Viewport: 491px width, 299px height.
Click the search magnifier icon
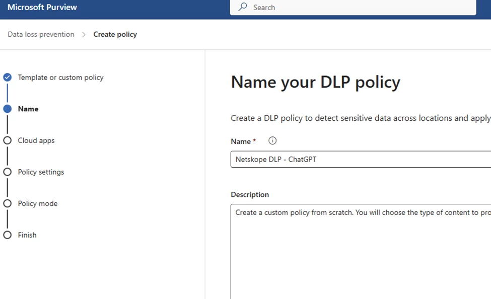click(243, 7)
